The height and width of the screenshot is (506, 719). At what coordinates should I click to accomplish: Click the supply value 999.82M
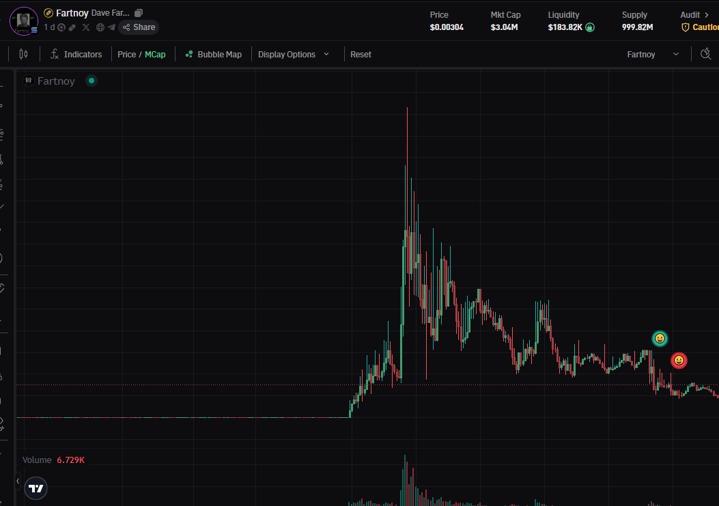pos(637,27)
